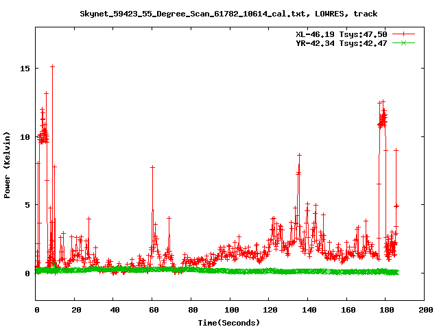The width and height of the screenshot is (439, 329).
Task: Click the x-axis tick label 180
Action: point(387,310)
